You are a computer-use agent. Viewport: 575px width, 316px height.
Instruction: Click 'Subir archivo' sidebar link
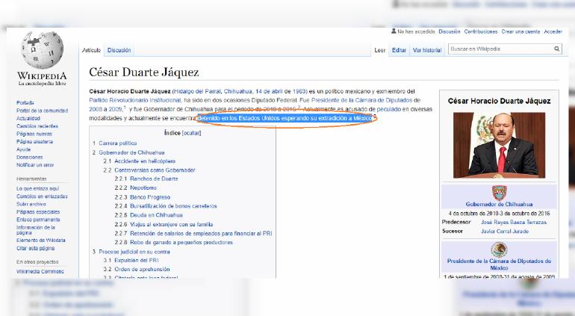31,204
